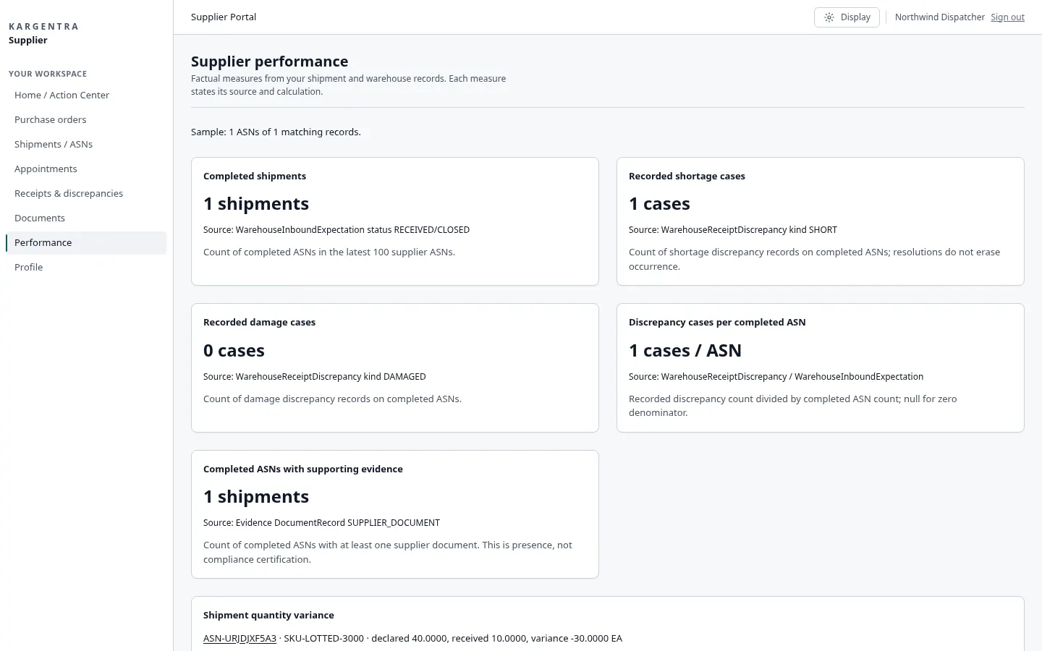Click Recorded shortage cases card title
1042x651 pixels.
[687, 176]
